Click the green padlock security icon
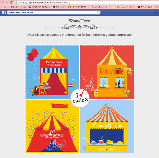Image resolution: width=159 pixels, height=158 pixels. point(16,3)
